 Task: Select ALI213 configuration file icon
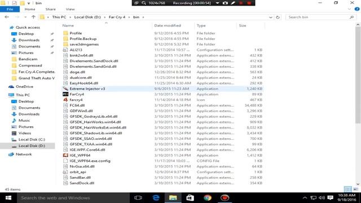point(65,50)
